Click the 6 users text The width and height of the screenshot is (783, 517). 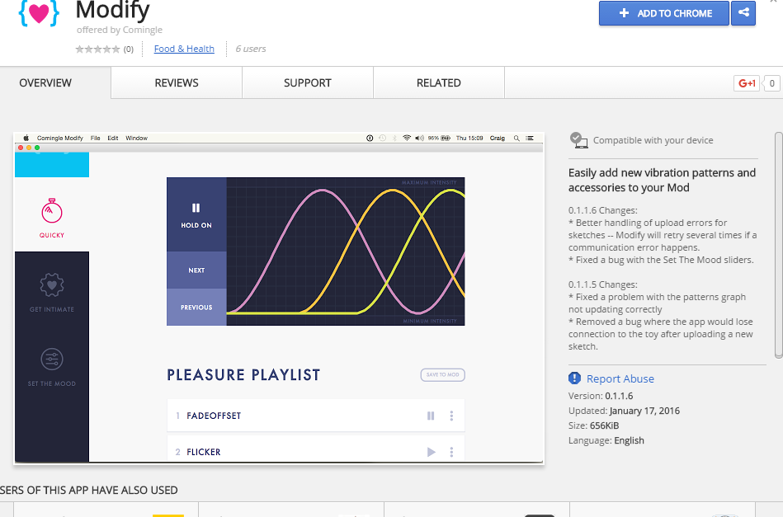251,49
